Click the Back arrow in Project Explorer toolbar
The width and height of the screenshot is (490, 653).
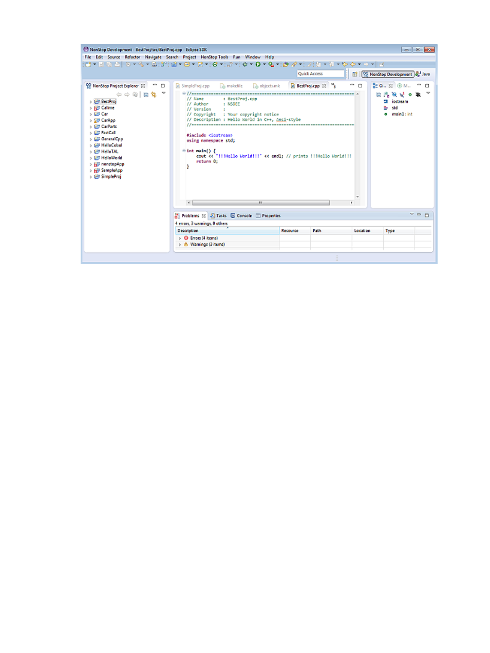point(119,95)
